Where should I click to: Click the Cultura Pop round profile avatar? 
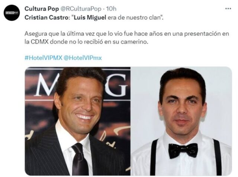click(x=12, y=13)
